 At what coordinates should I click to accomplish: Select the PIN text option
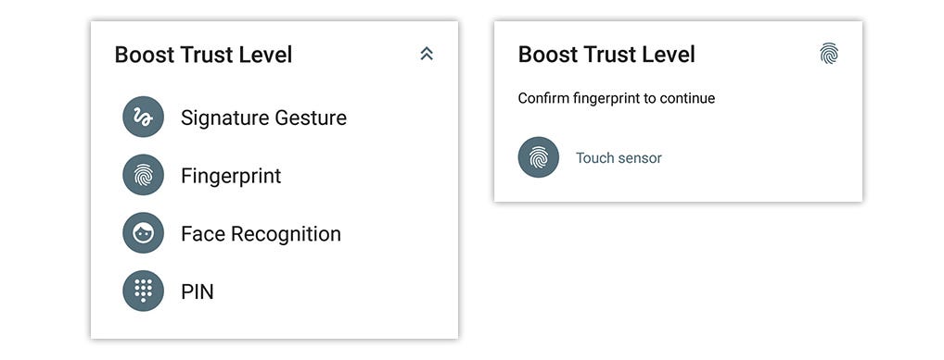[198, 292]
